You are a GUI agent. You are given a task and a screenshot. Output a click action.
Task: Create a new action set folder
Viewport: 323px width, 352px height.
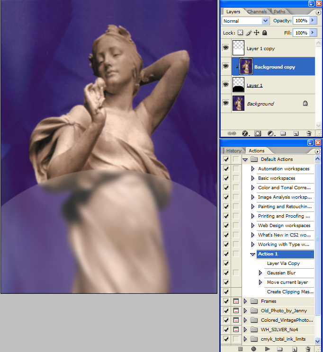coord(279,349)
